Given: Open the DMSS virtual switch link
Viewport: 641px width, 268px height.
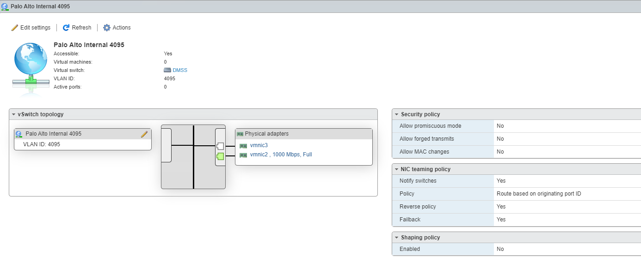Looking at the screenshot, I should pyautogui.click(x=180, y=71).
